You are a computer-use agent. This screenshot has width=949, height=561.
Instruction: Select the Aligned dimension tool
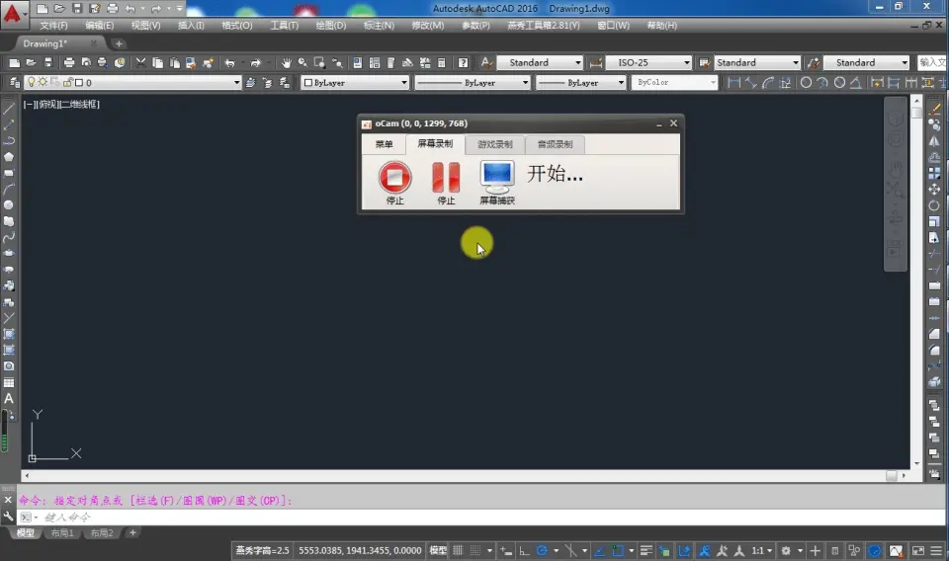pos(750,83)
